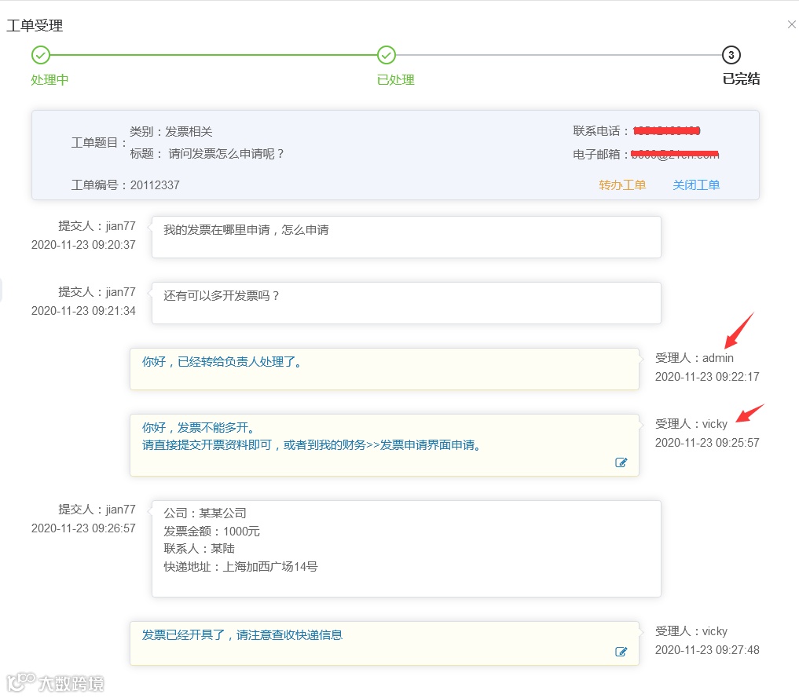Click 提交人：jian77 at 09:21:34
This screenshot has width=799, height=698.
(x=97, y=292)
